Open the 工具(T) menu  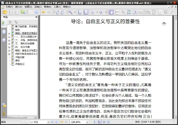click(57, 7)
